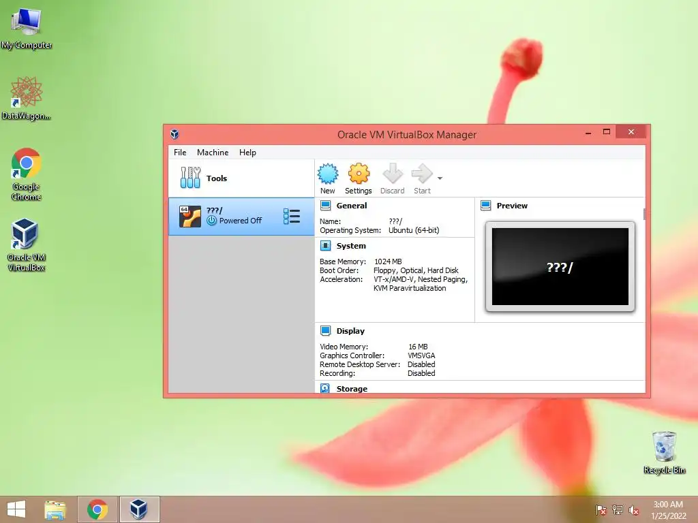Click the muted volume tray icon

point(633,509)
